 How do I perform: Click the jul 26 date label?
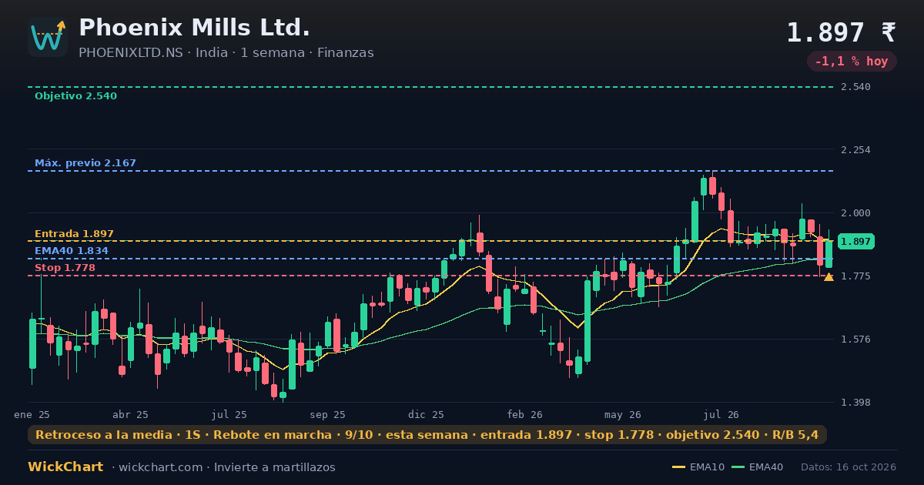coord(721,414)
